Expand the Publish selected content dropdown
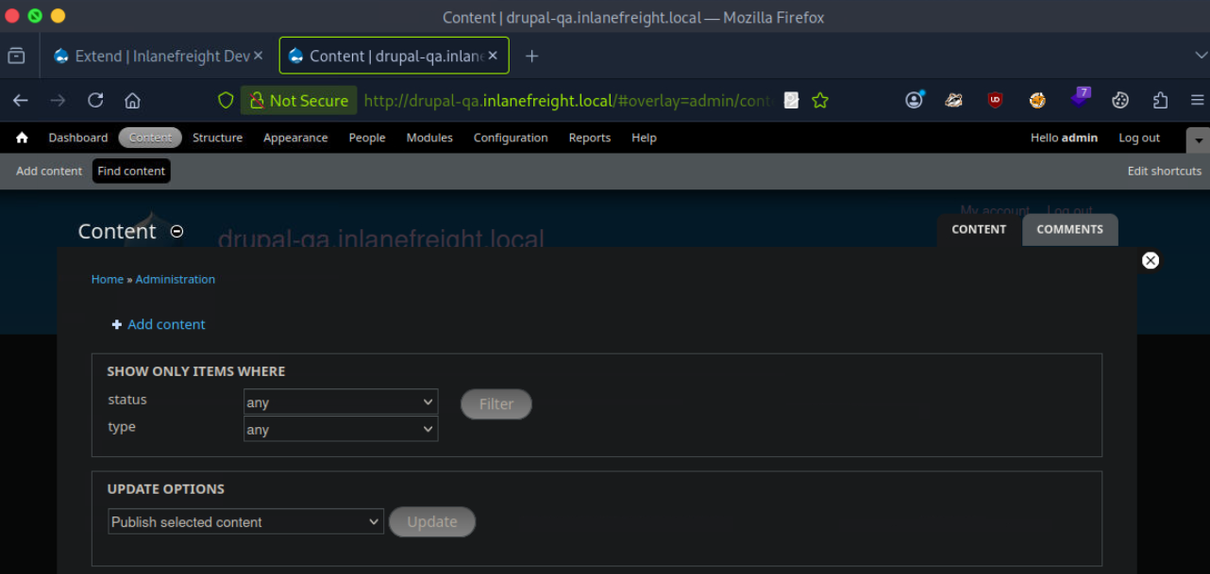Screen dimensions: 1210x574 coord(245,522)
